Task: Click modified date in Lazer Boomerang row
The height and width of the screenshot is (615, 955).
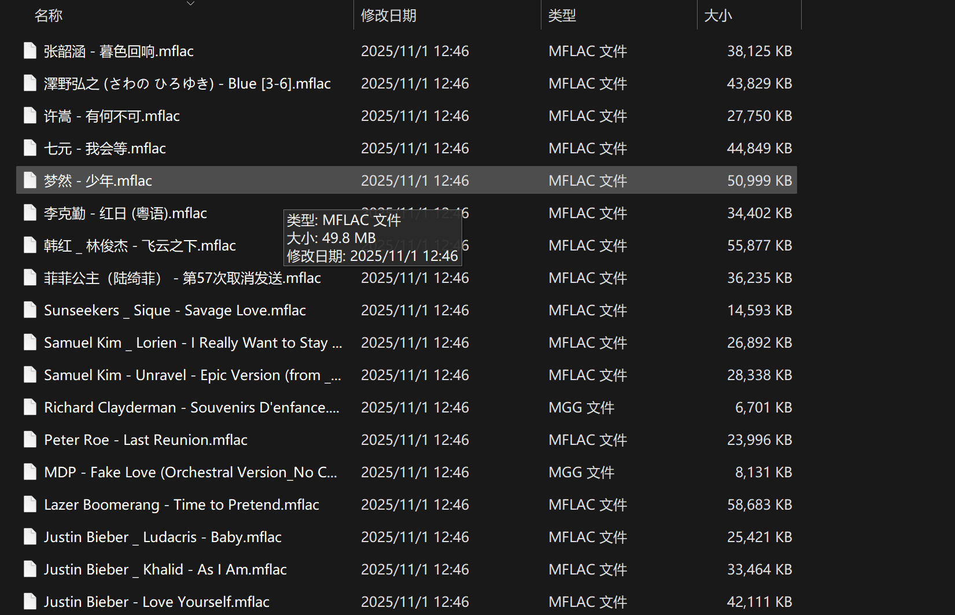Action: point(415,504)
